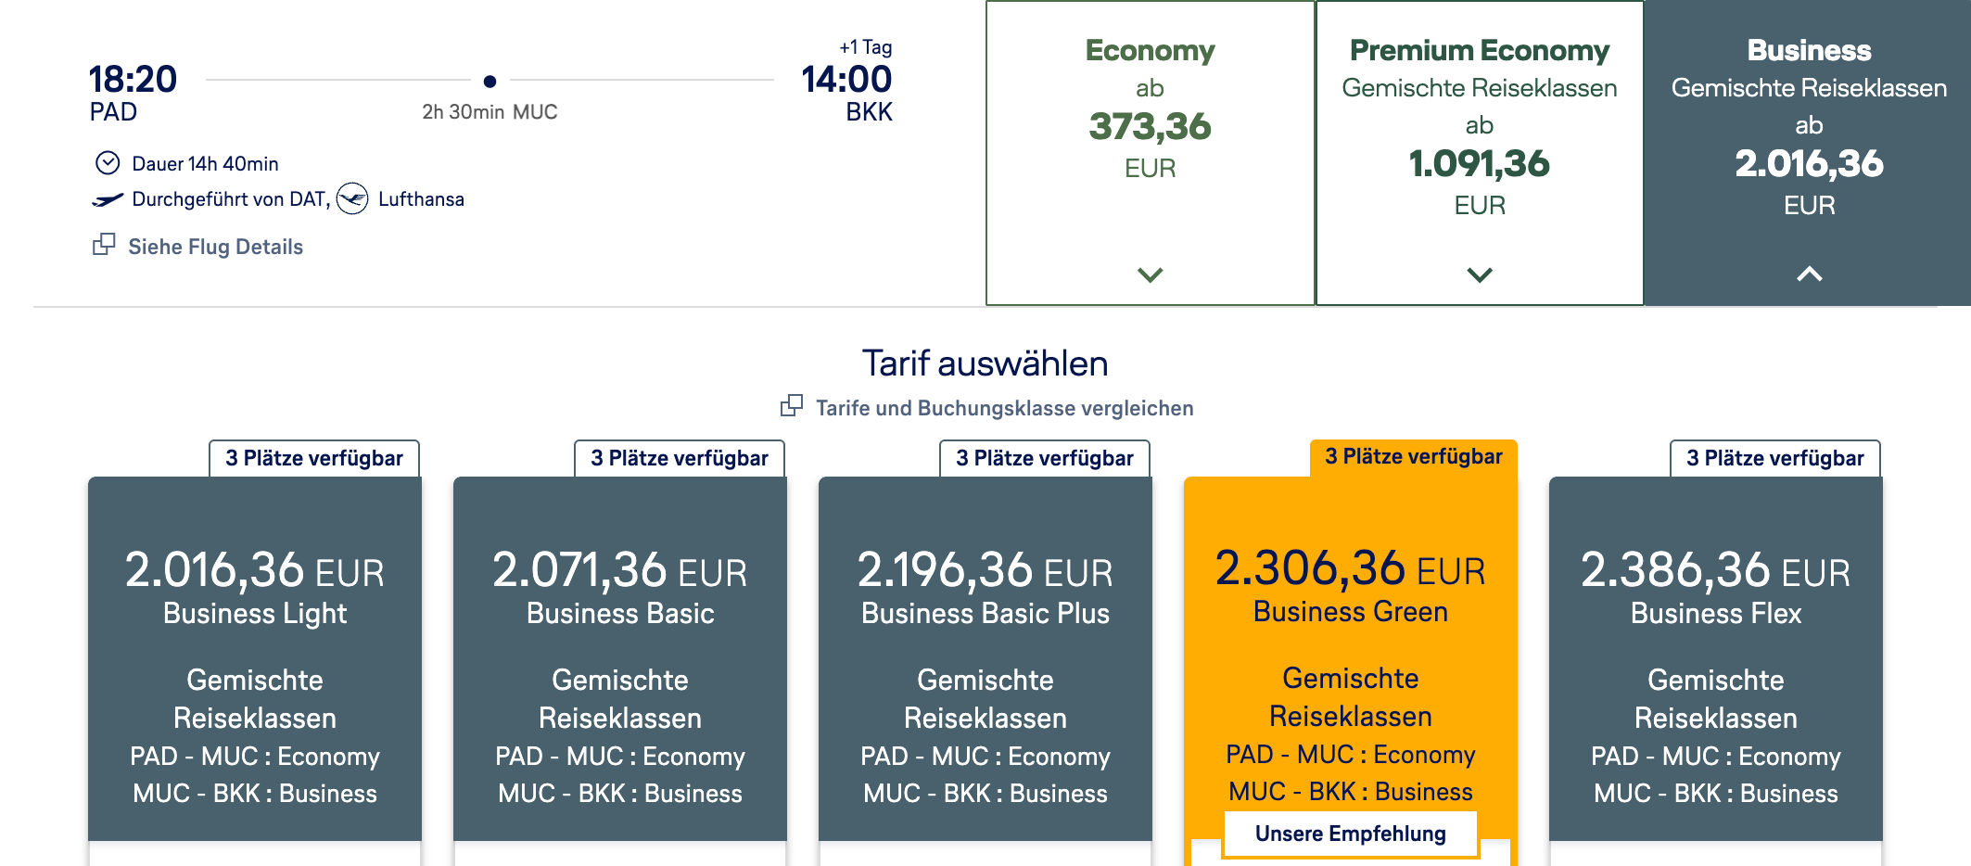Expand the Economy fare chevron
The width and height of the screenshot is (1971, 866).
pyautogui.click(x=1150, y=274)
